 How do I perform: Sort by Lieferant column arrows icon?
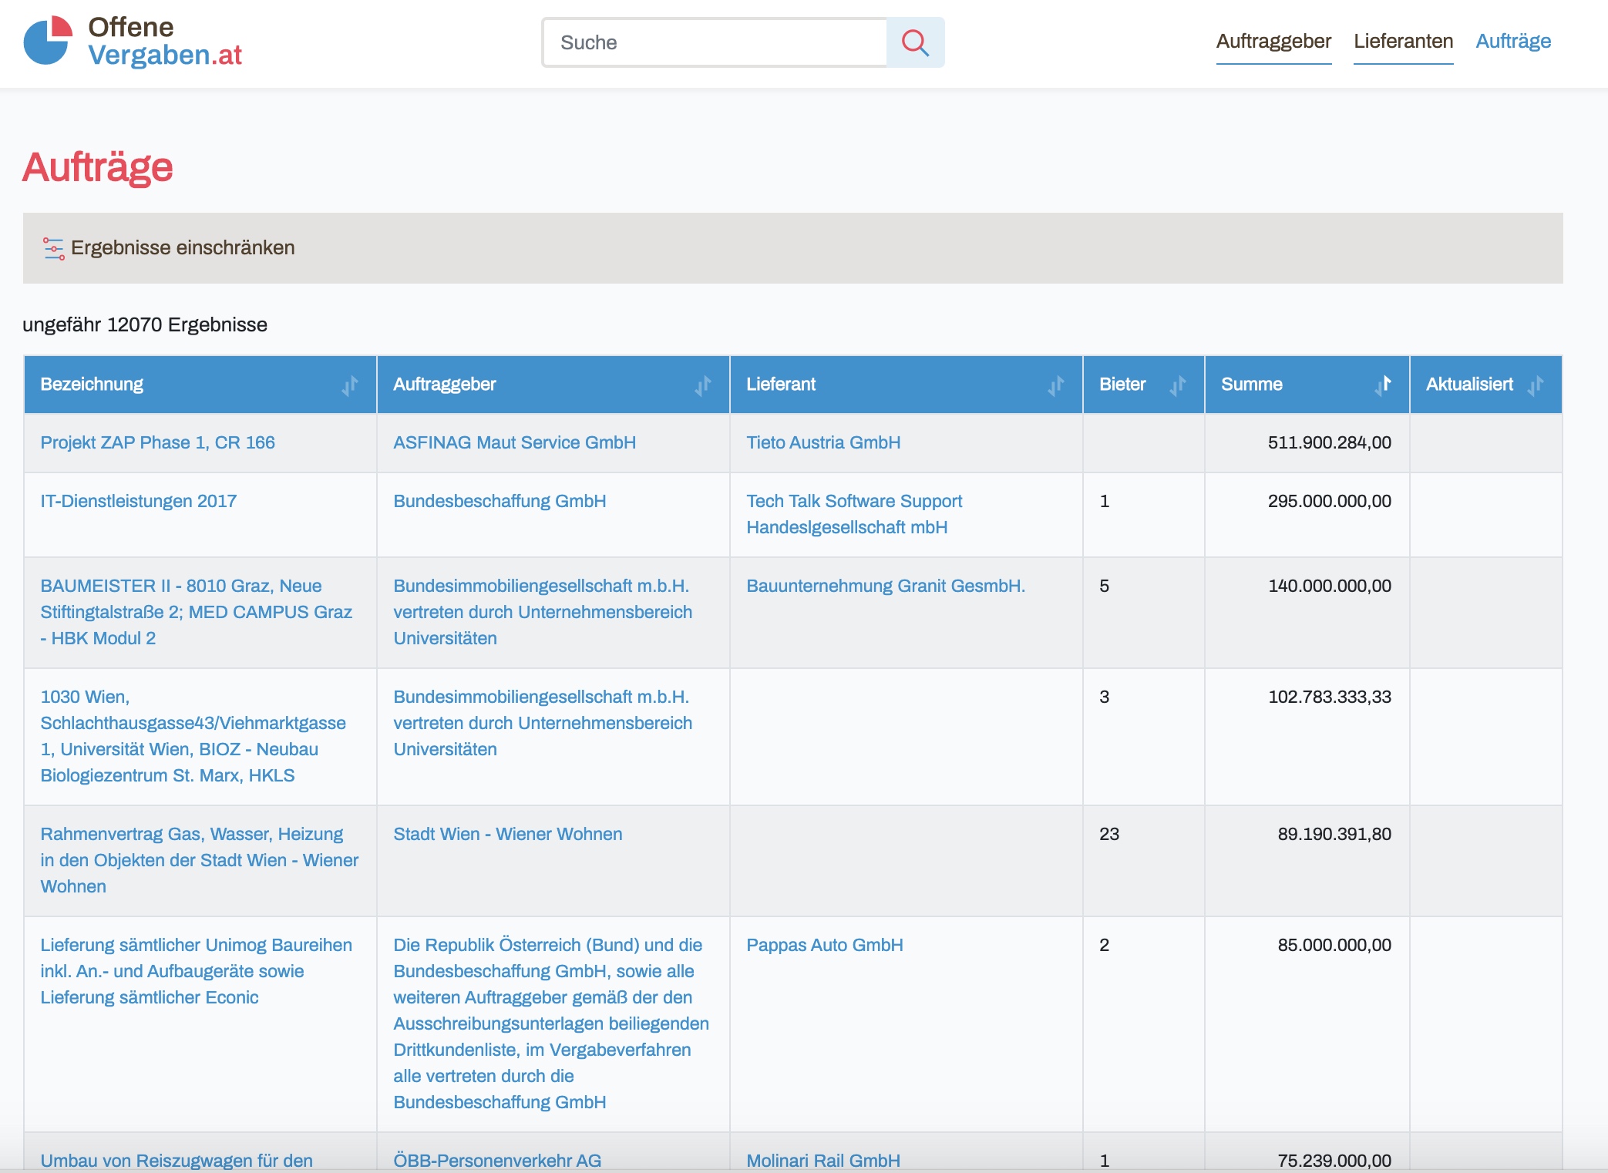pos(1056,385)
